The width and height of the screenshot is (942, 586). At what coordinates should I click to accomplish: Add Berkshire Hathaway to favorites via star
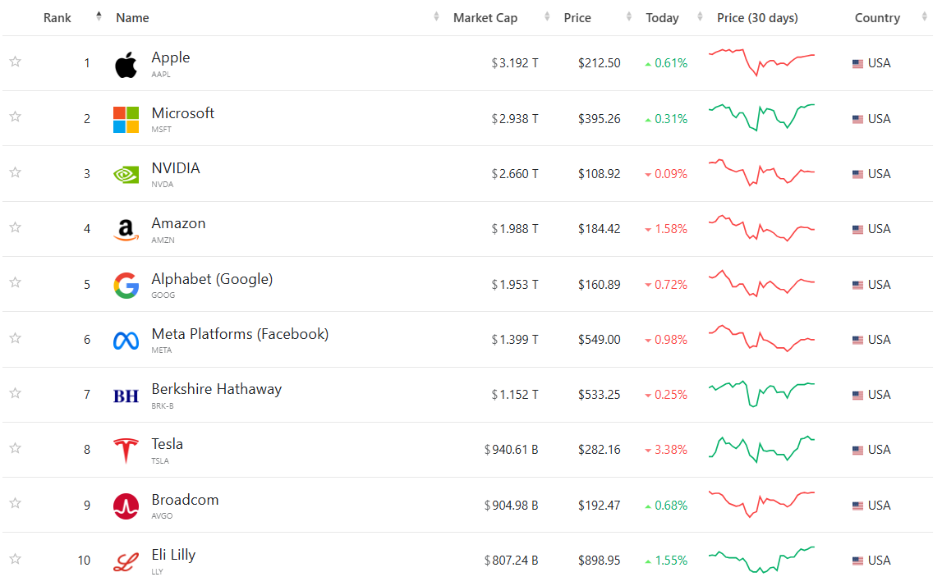[x=16, y=393]
